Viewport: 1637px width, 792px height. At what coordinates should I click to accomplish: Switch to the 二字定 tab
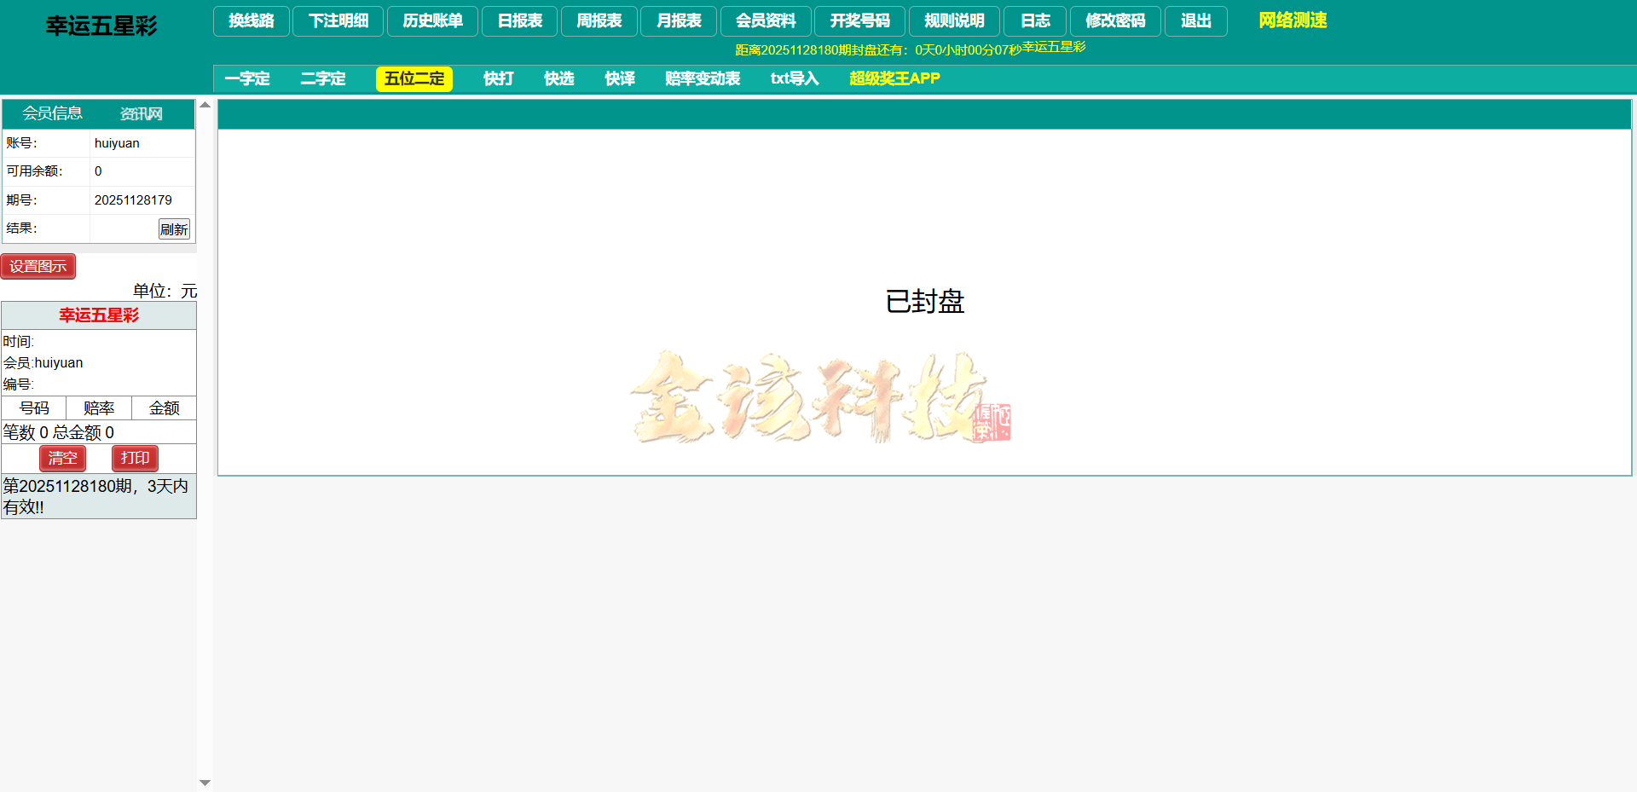tap(324, 78)
